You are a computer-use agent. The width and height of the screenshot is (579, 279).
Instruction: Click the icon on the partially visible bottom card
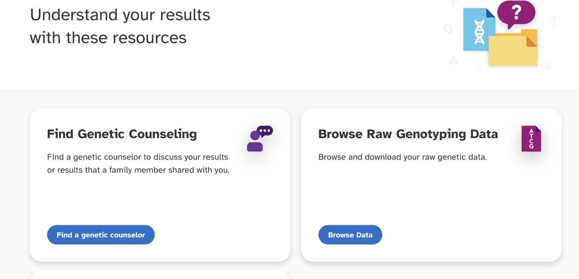point(260,277)
